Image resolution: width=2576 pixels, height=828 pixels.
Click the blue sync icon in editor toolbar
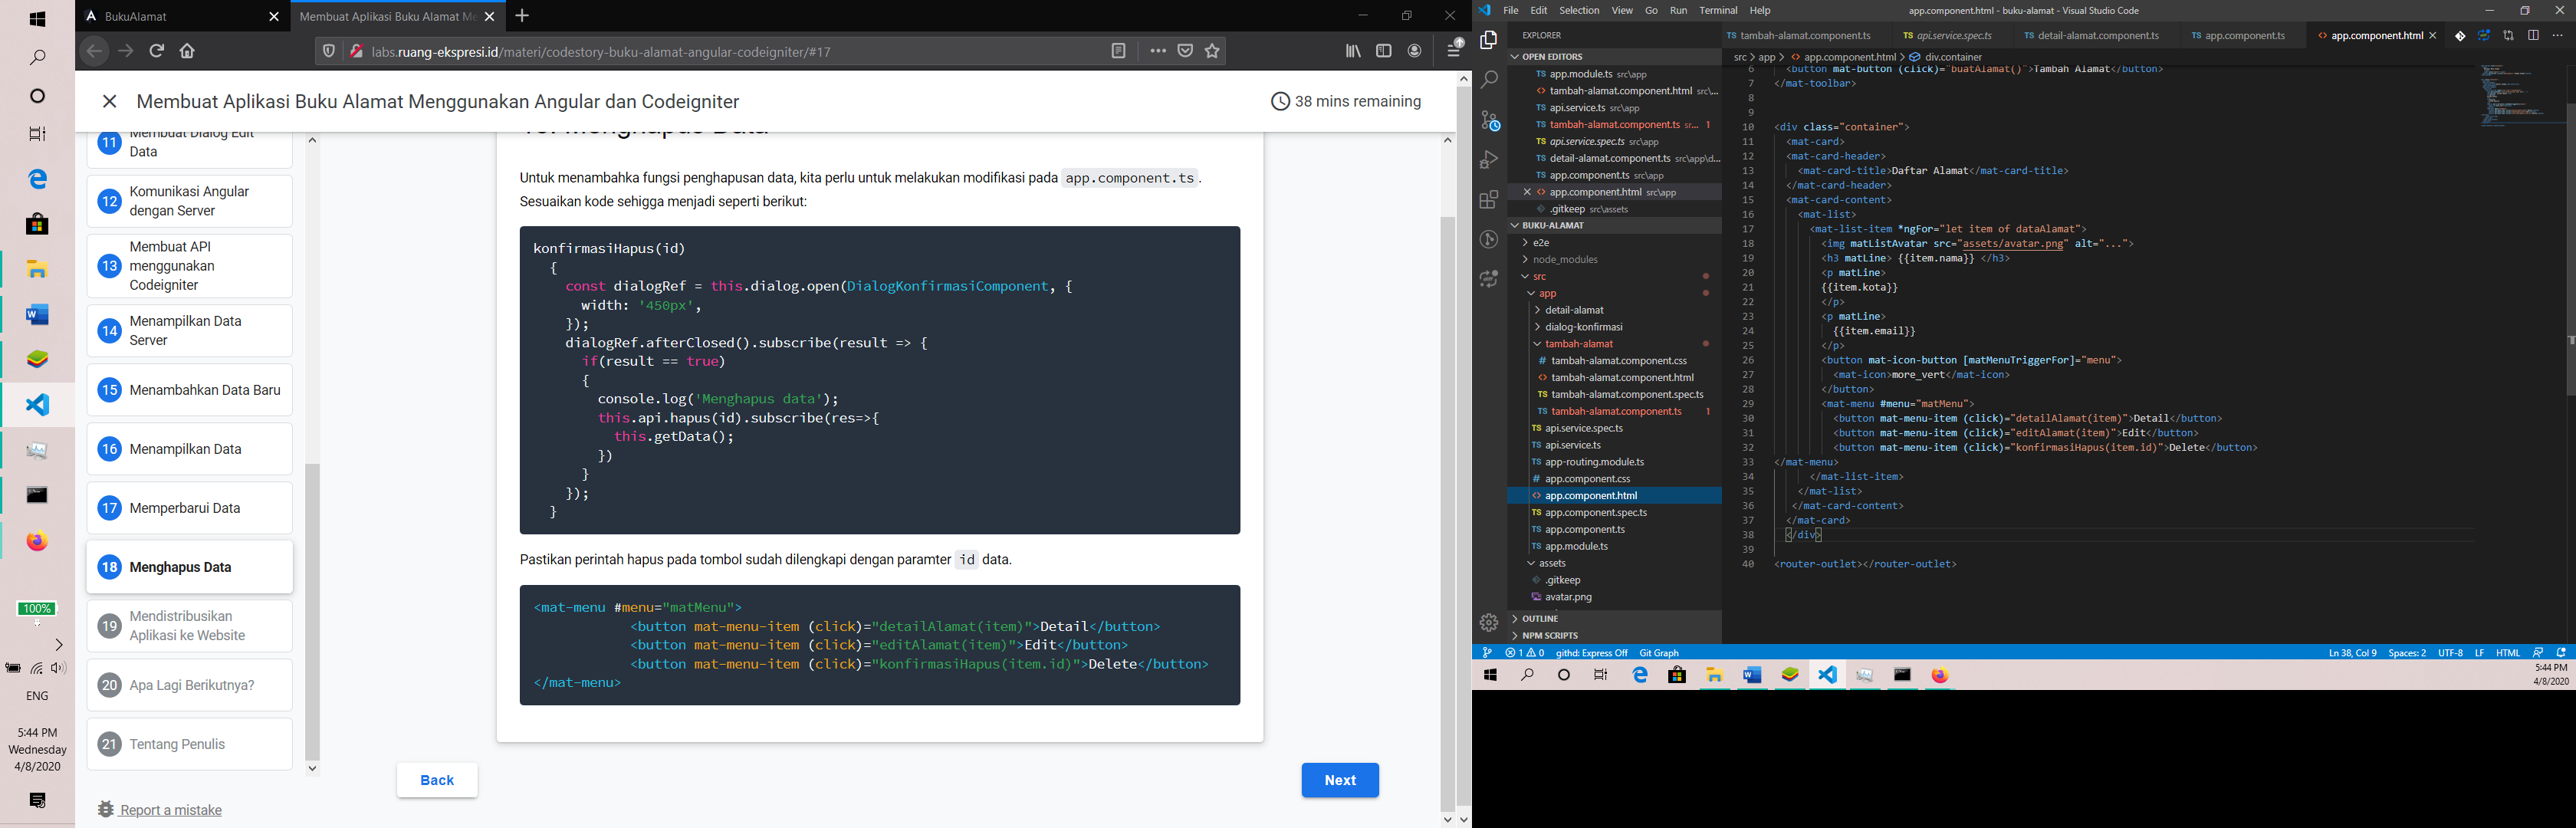2484,36
